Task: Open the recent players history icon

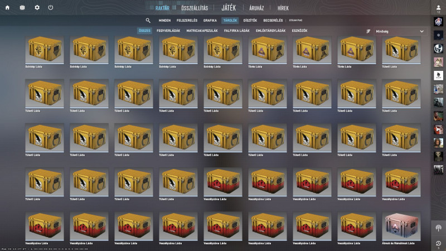Action: 438,244
